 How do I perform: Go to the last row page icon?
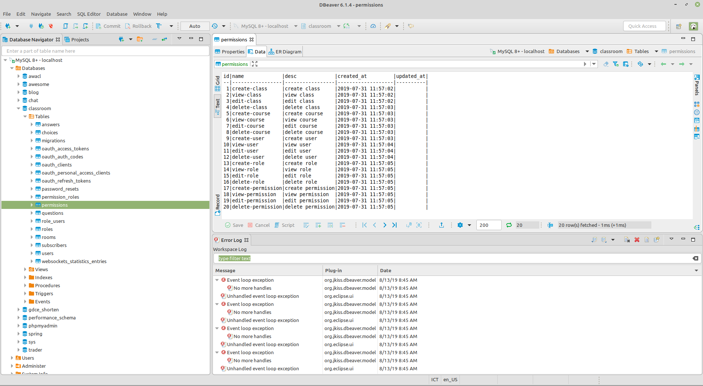tap(394, 225)
